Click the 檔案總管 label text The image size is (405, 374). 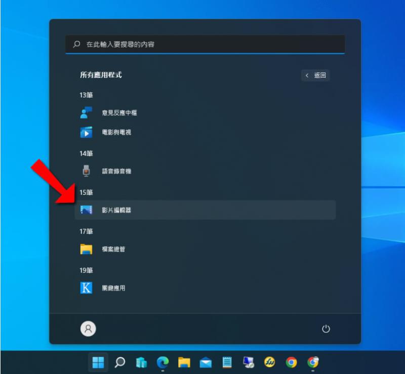click(113, 249)
